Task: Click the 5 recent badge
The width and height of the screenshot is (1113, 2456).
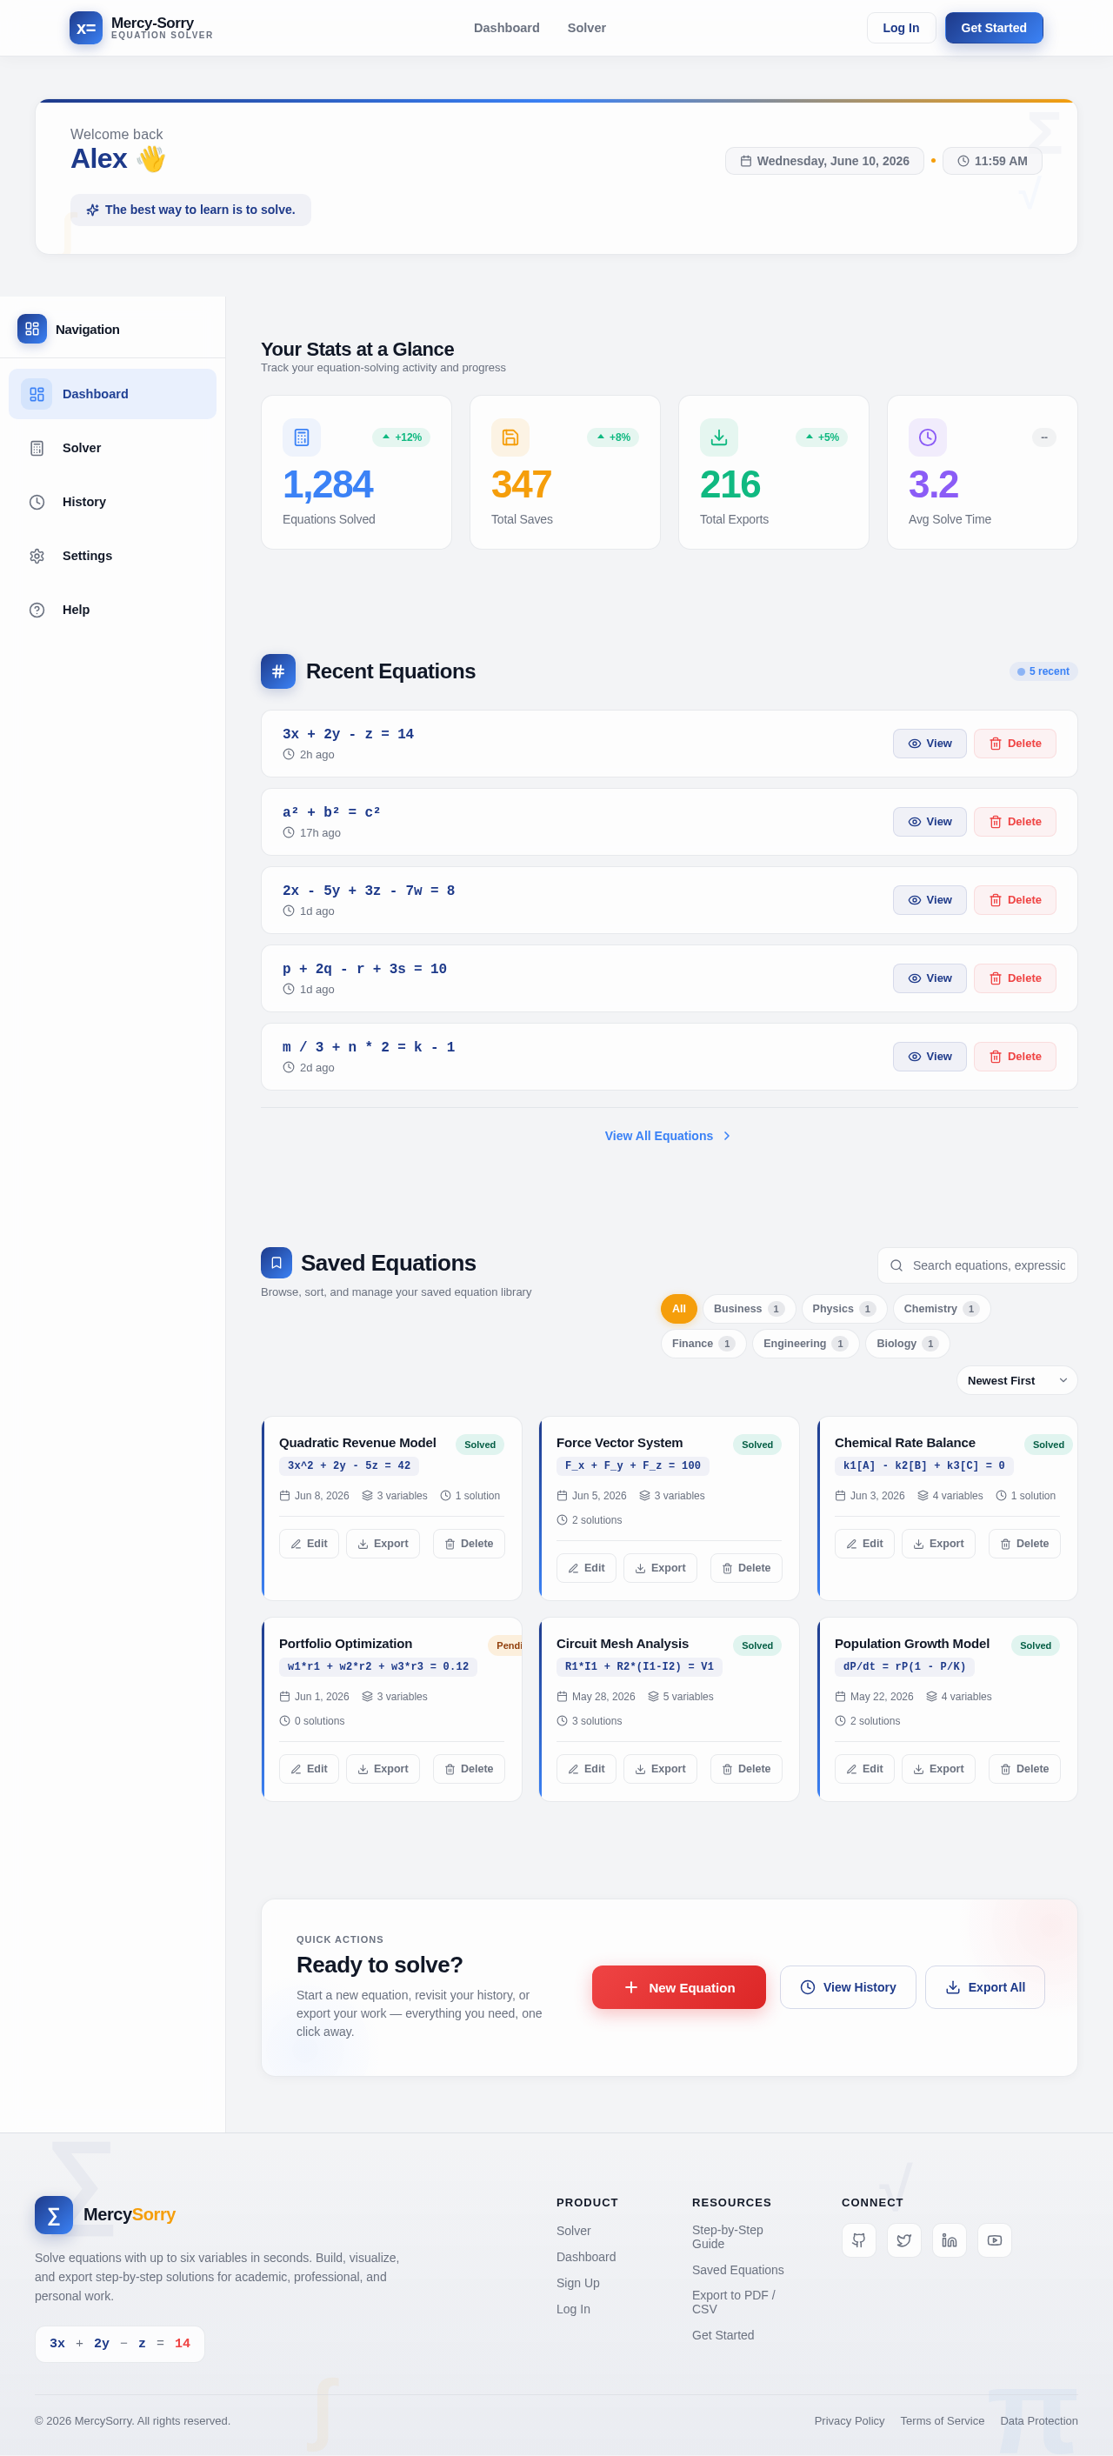Action: [x=1043, y=671]
